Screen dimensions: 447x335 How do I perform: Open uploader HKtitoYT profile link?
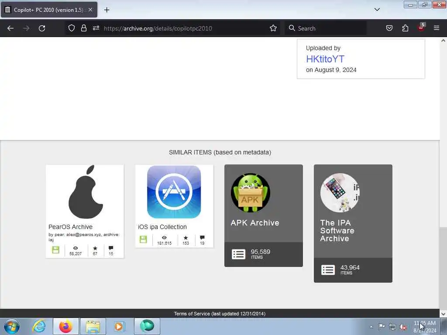pos(325,59)
